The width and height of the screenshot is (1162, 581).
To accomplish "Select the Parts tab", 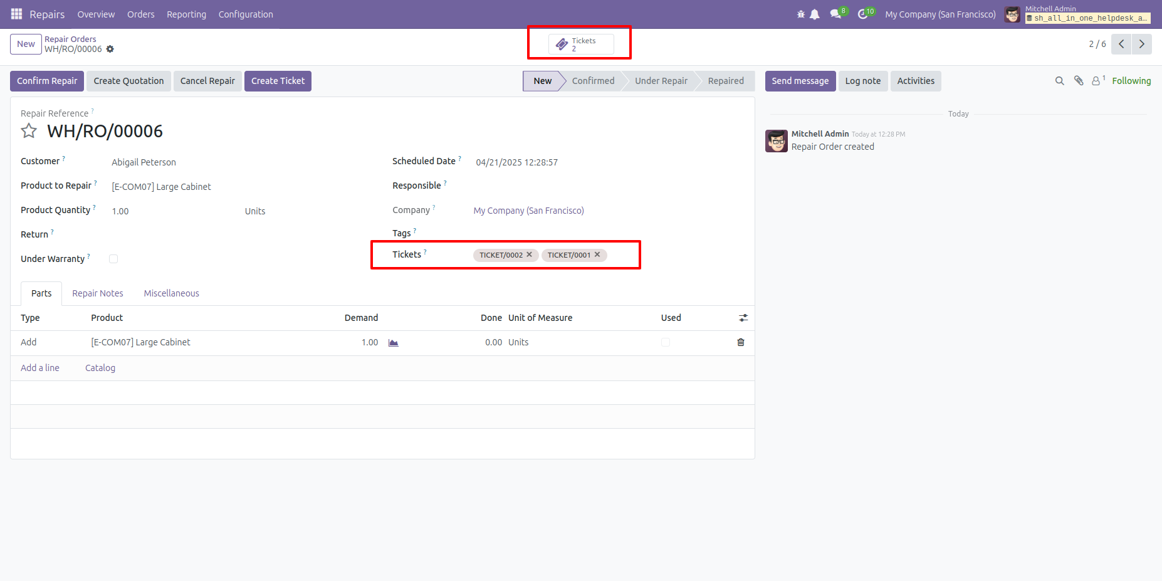I will [41, 293].
